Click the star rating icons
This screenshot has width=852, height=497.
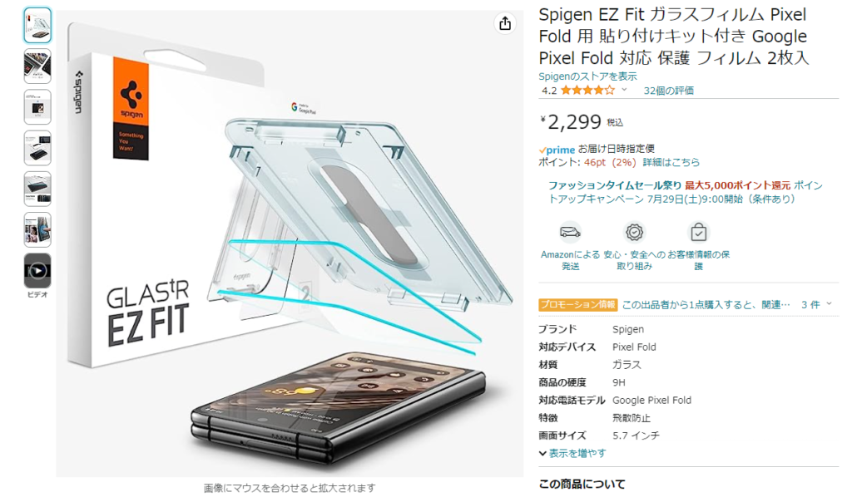[x=587, y=91]
